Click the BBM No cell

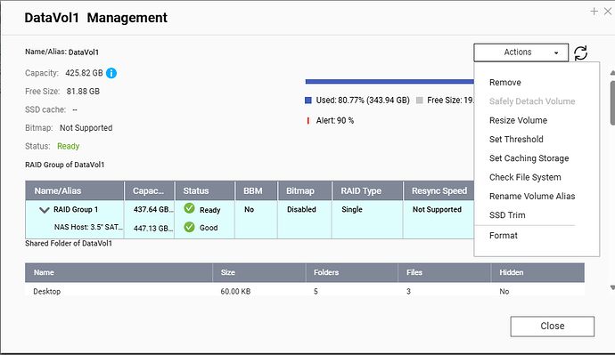(x=249, y=209)
